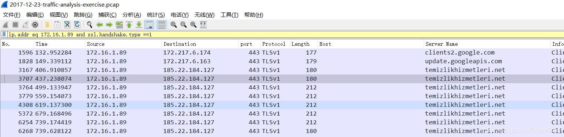The image size is (564, 137).
Task: Click the zoom in magnifier icon
Action: coord(174,25)
